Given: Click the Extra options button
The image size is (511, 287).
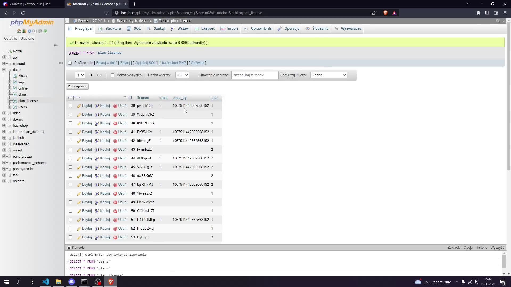Looking at the screenshot, I should (77, 86).
